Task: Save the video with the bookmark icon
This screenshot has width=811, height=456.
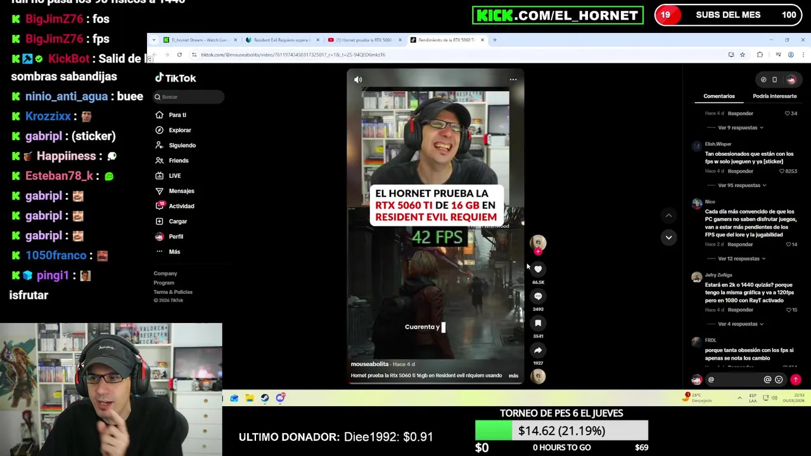Action: (538, 323)
